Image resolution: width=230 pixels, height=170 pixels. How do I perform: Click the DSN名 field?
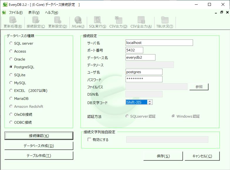click(x=144, y=94)
